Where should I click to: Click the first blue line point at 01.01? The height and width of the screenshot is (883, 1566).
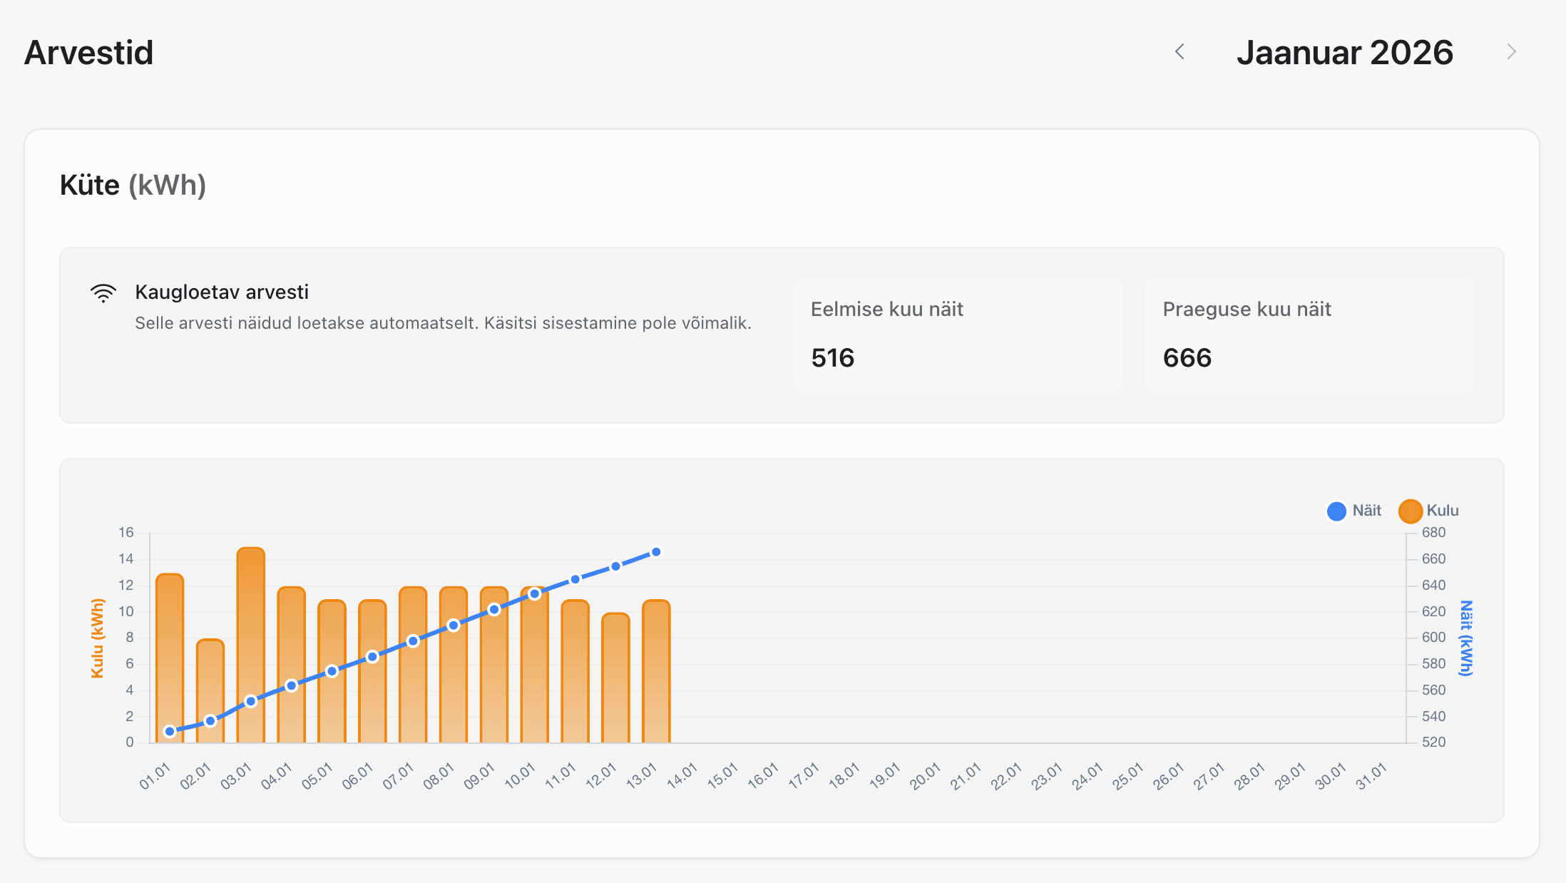point(170,731)
